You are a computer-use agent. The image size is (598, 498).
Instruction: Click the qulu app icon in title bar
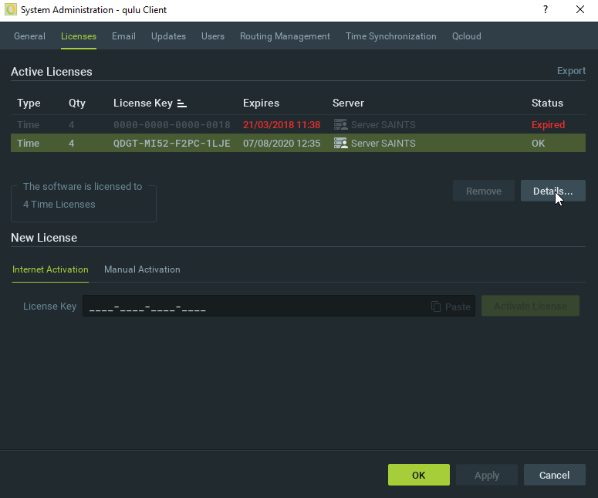point(11,9)
